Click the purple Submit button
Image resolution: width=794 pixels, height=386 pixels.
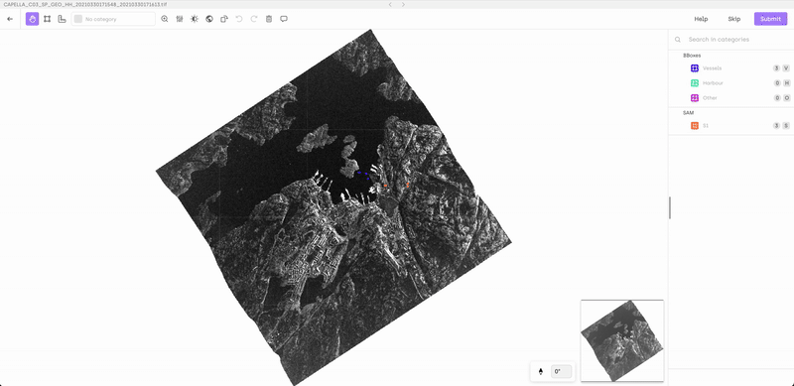click(x=771, y=19)
